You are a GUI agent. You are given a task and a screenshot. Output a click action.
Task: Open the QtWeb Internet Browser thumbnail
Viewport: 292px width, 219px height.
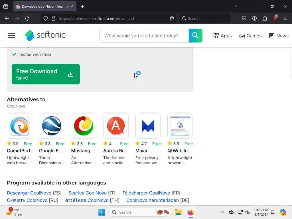coord(180,126)
